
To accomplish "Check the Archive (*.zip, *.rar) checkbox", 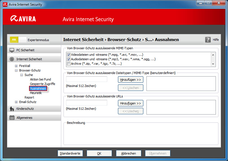I will point(69,64).
